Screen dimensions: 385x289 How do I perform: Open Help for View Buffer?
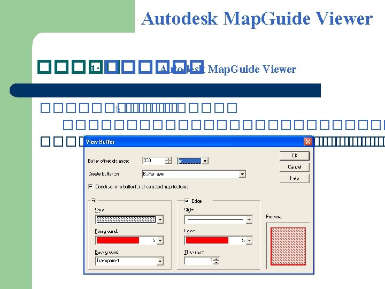(x=294, y=178)
